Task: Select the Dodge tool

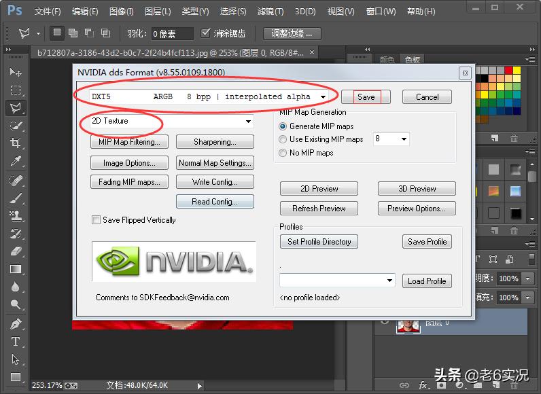Action: click(15, 304)
